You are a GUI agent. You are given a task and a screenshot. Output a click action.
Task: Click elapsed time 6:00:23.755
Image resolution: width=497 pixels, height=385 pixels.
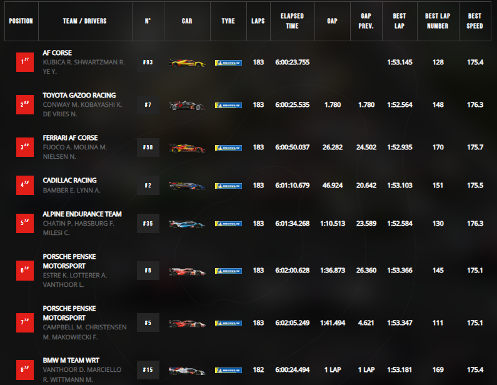(292, 62)
